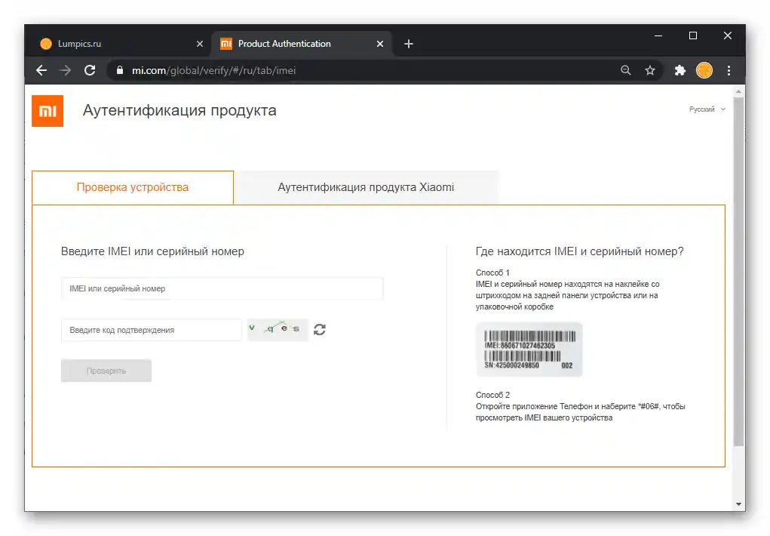Image resolution: width=770 pixels, height=536 pixels.
Task: Open the Аутентификация продукта Xiaomi tab
Action: click(366, 187)
